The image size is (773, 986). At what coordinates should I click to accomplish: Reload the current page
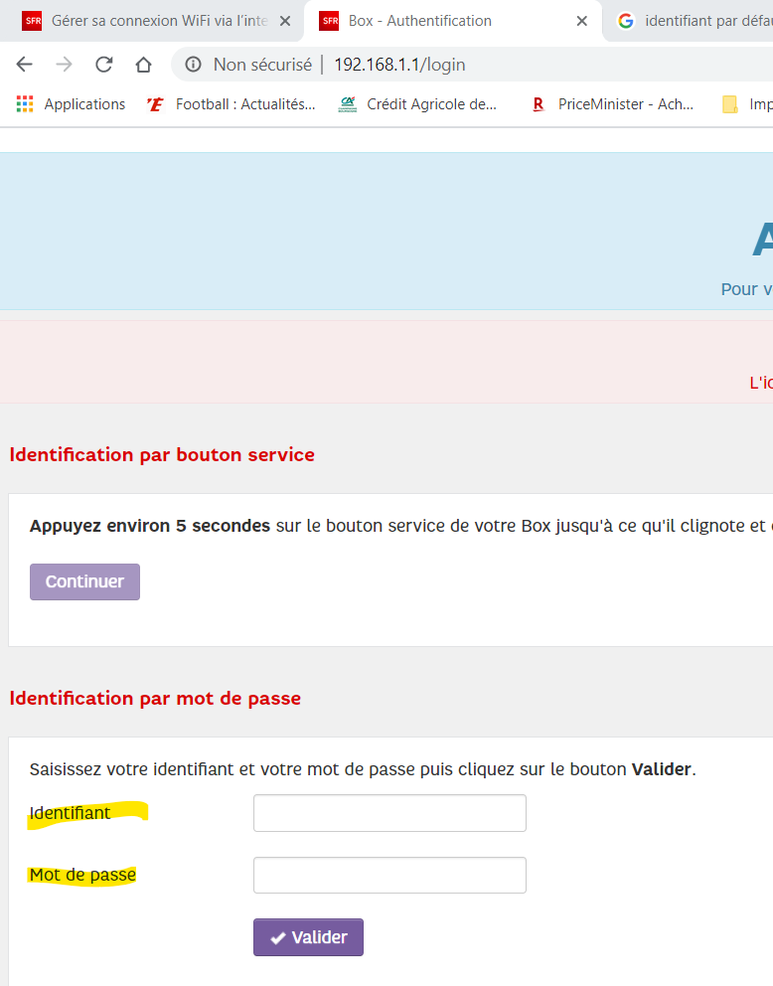click(103, 65)
